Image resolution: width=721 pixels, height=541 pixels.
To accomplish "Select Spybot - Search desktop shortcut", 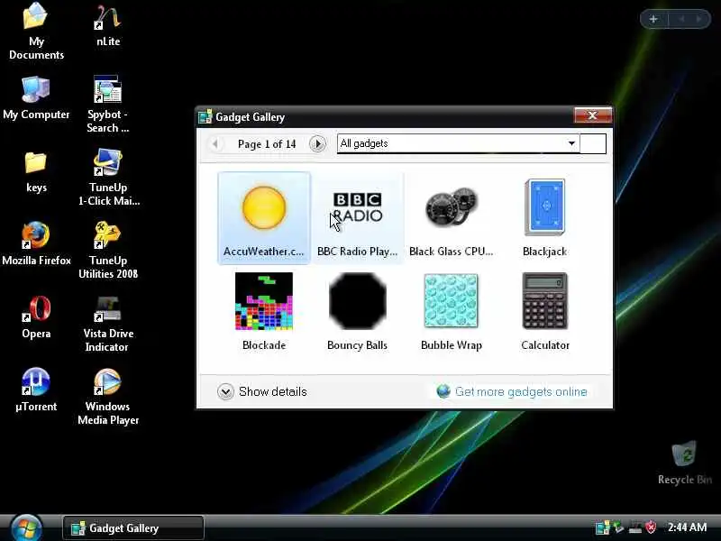I will click(x=108, y=105).
